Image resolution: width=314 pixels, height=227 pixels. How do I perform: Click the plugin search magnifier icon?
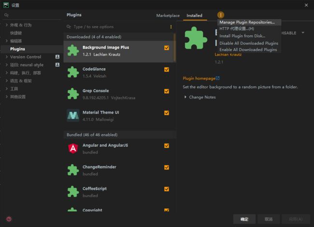pos(69,27)
